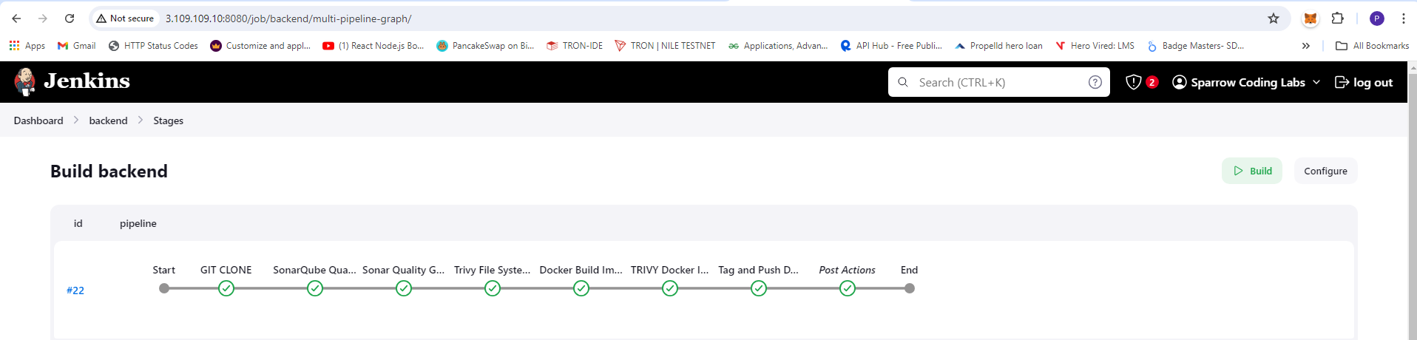
Task: Click the Post Actions stage checkmark
Action: 848,288
